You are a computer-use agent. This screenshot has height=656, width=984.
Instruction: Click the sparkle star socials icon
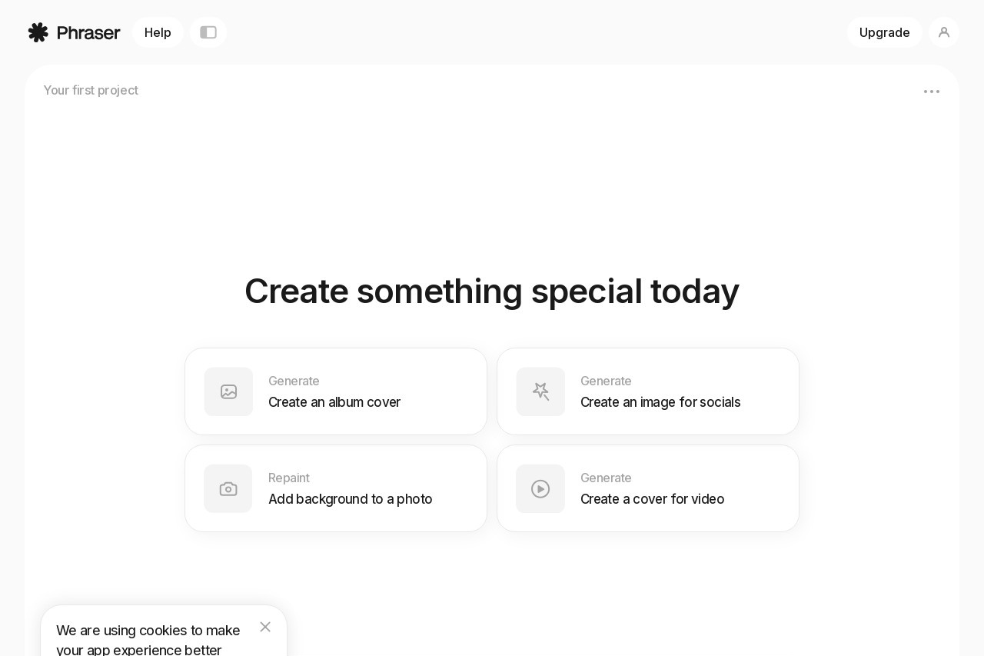coord(540,391)
